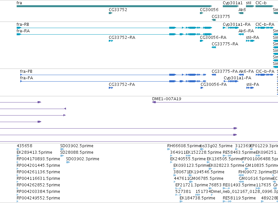Select the RP004170893.5prime EST label
Viewport: 278px width, 203px height.
(x=38, y=159)
